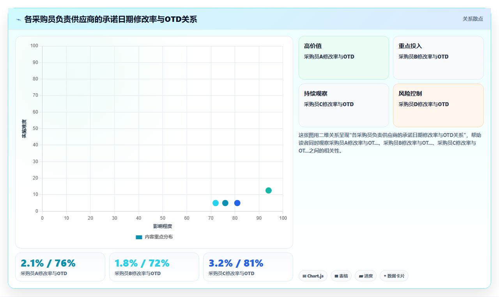Open the 重点投入 quadrant card

(x=438, y=58)
